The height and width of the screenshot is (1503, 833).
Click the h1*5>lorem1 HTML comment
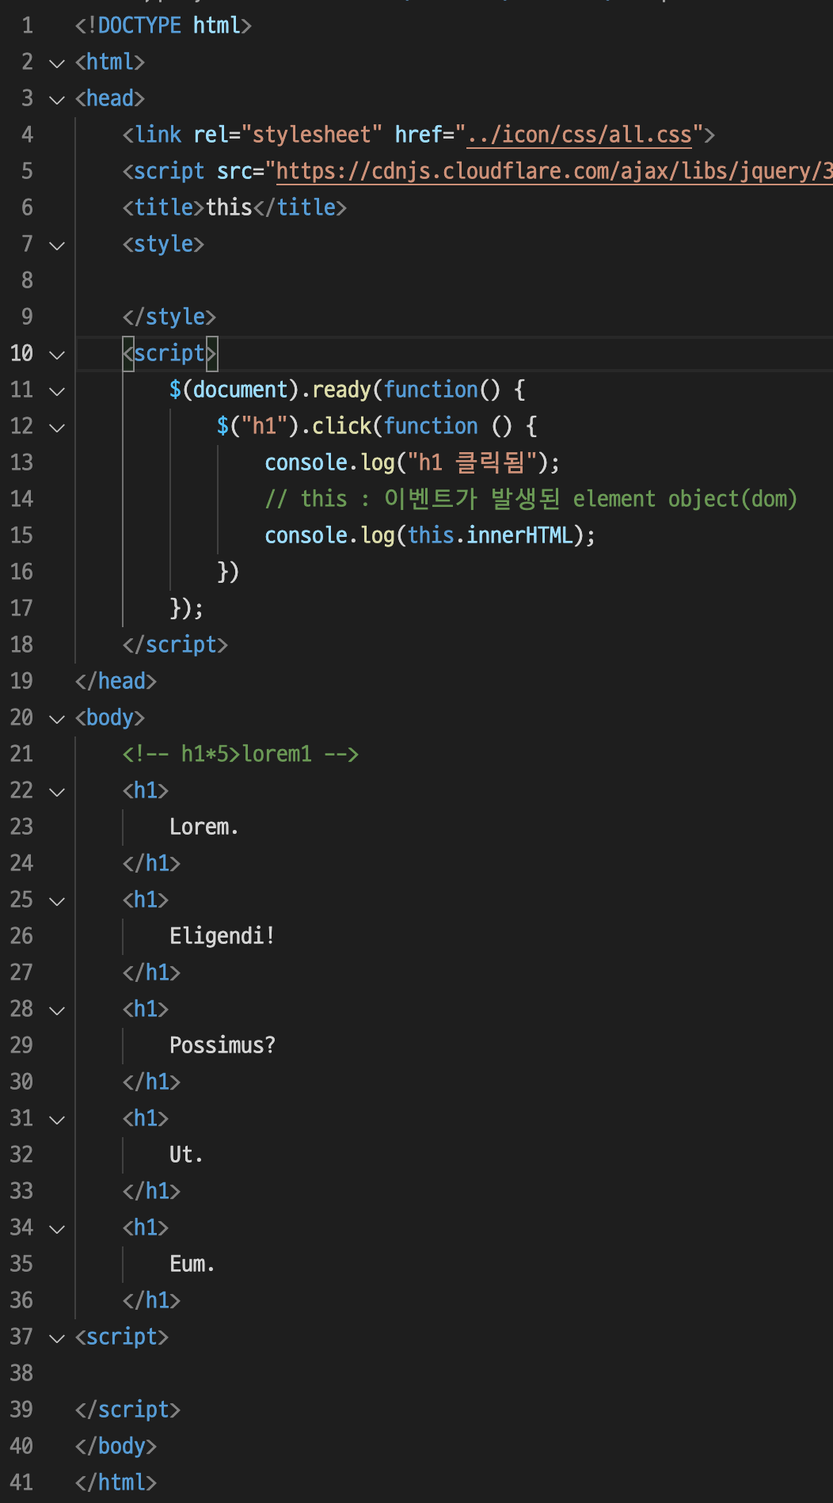(x=241, y=754)
